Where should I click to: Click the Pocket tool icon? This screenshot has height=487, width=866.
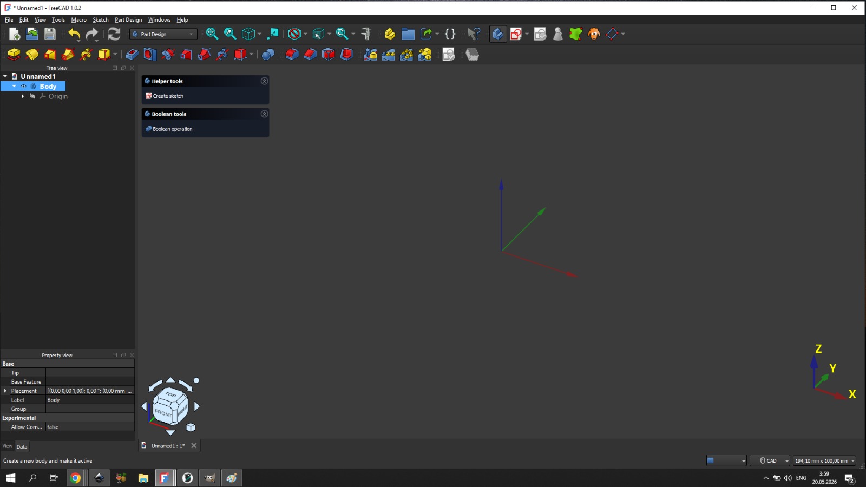(x=132, y=54)
